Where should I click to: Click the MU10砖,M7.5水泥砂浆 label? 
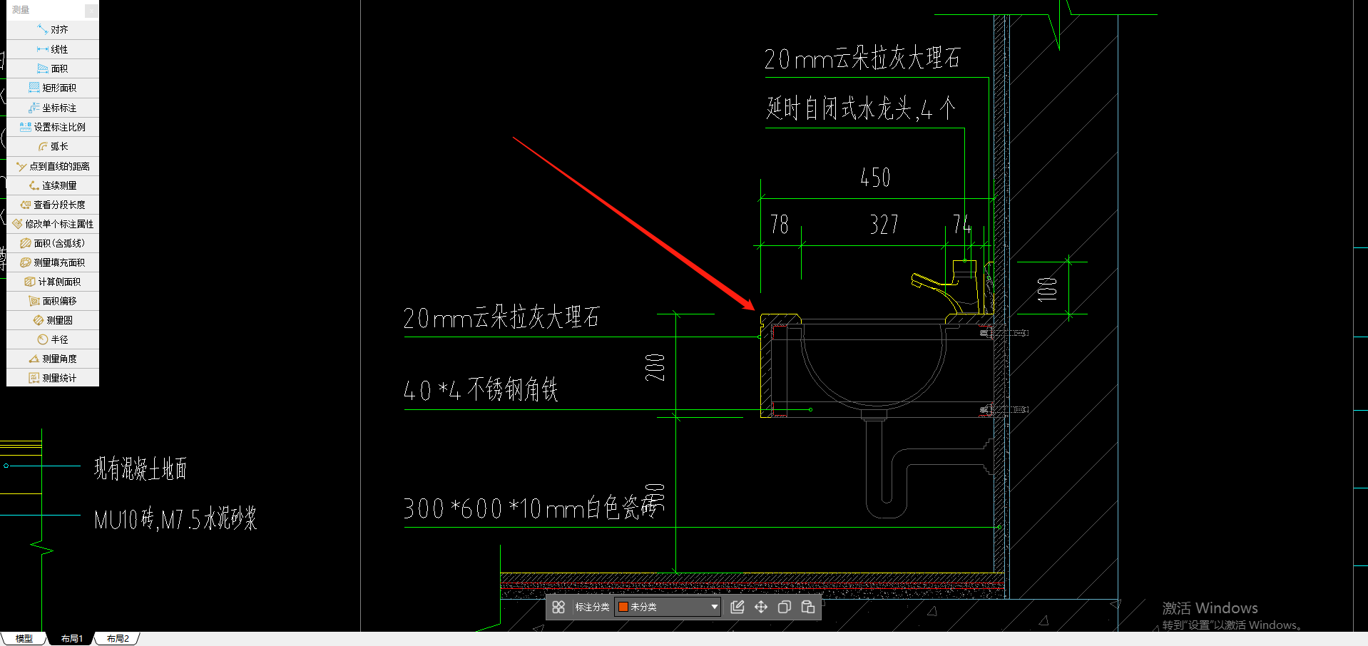(175, 519)
